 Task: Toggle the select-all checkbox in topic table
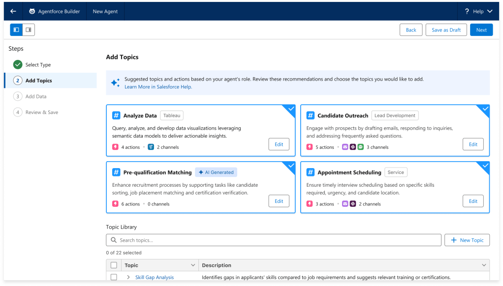point(114,265)
